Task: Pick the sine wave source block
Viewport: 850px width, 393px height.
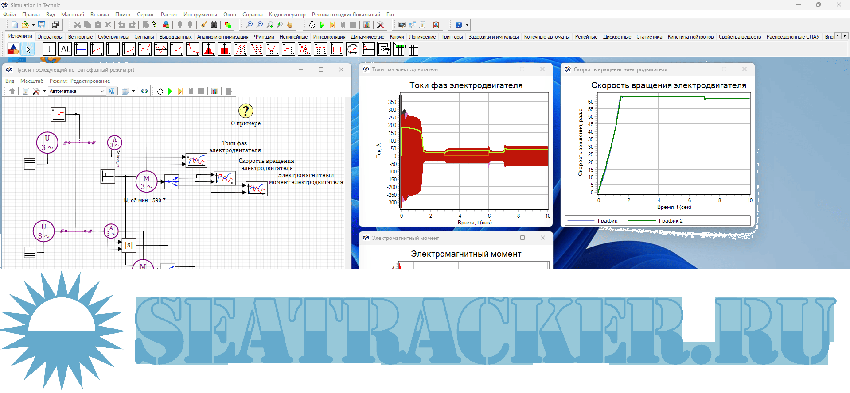Action: [161, 49]
